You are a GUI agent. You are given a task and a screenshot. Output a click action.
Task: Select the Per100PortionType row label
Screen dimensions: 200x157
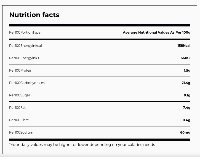click(25, 33)
